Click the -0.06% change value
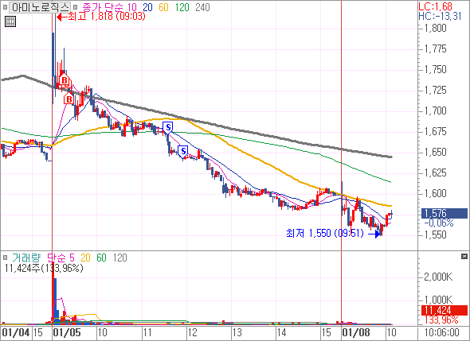470x341 pixels. click(x=439, y=223)
